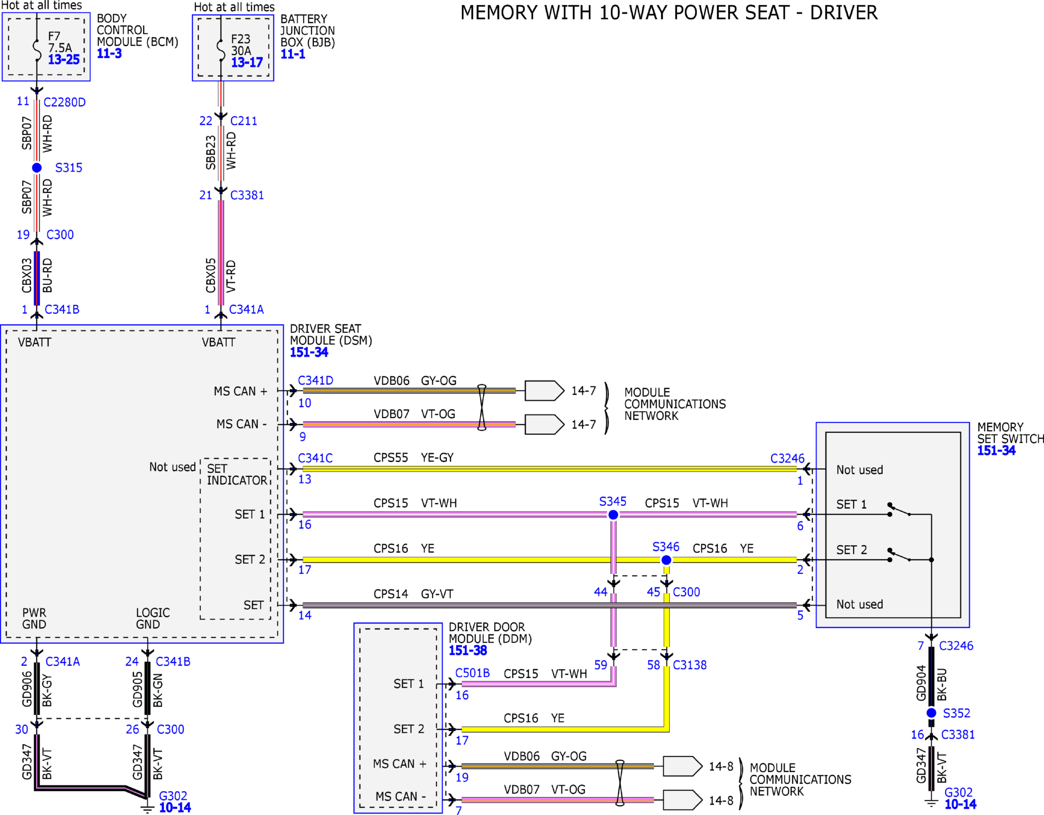The width and height of the screenshot is (1044, 815).
Task: Click the 151-34 Memory Set Switch link
Action: (x=996, y=451)
